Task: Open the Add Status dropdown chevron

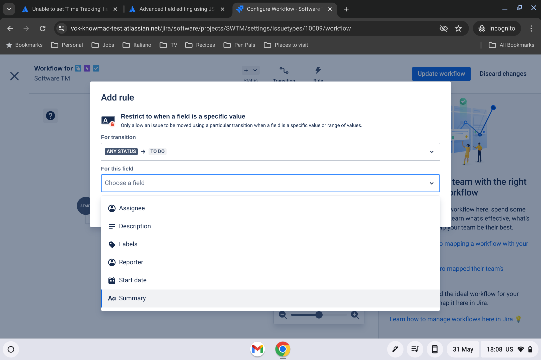Action: 254,70
